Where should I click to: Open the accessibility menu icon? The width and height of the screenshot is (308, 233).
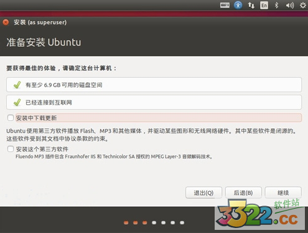click(238, 5)
